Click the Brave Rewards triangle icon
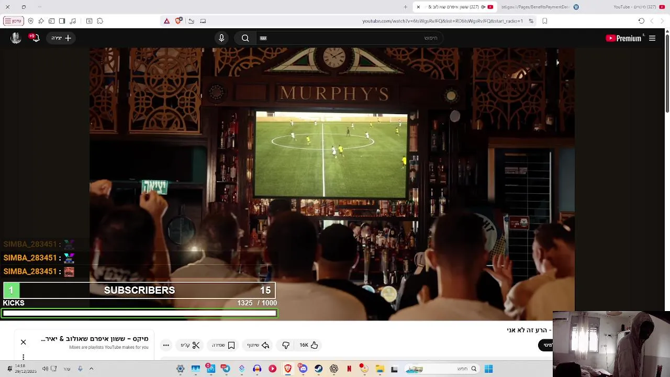The width and height of the screenshot is (670, 377). click(166, 21)
